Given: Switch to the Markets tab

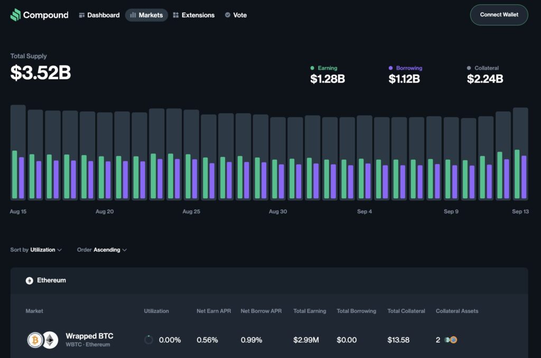Looking at the screenshot, I should point(146,15).
